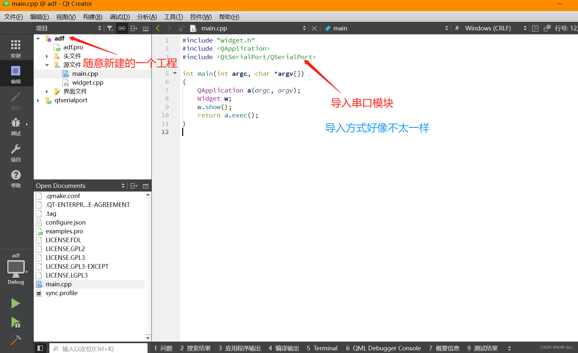
Task: Split the editor view
Action: tap(535, 28)
